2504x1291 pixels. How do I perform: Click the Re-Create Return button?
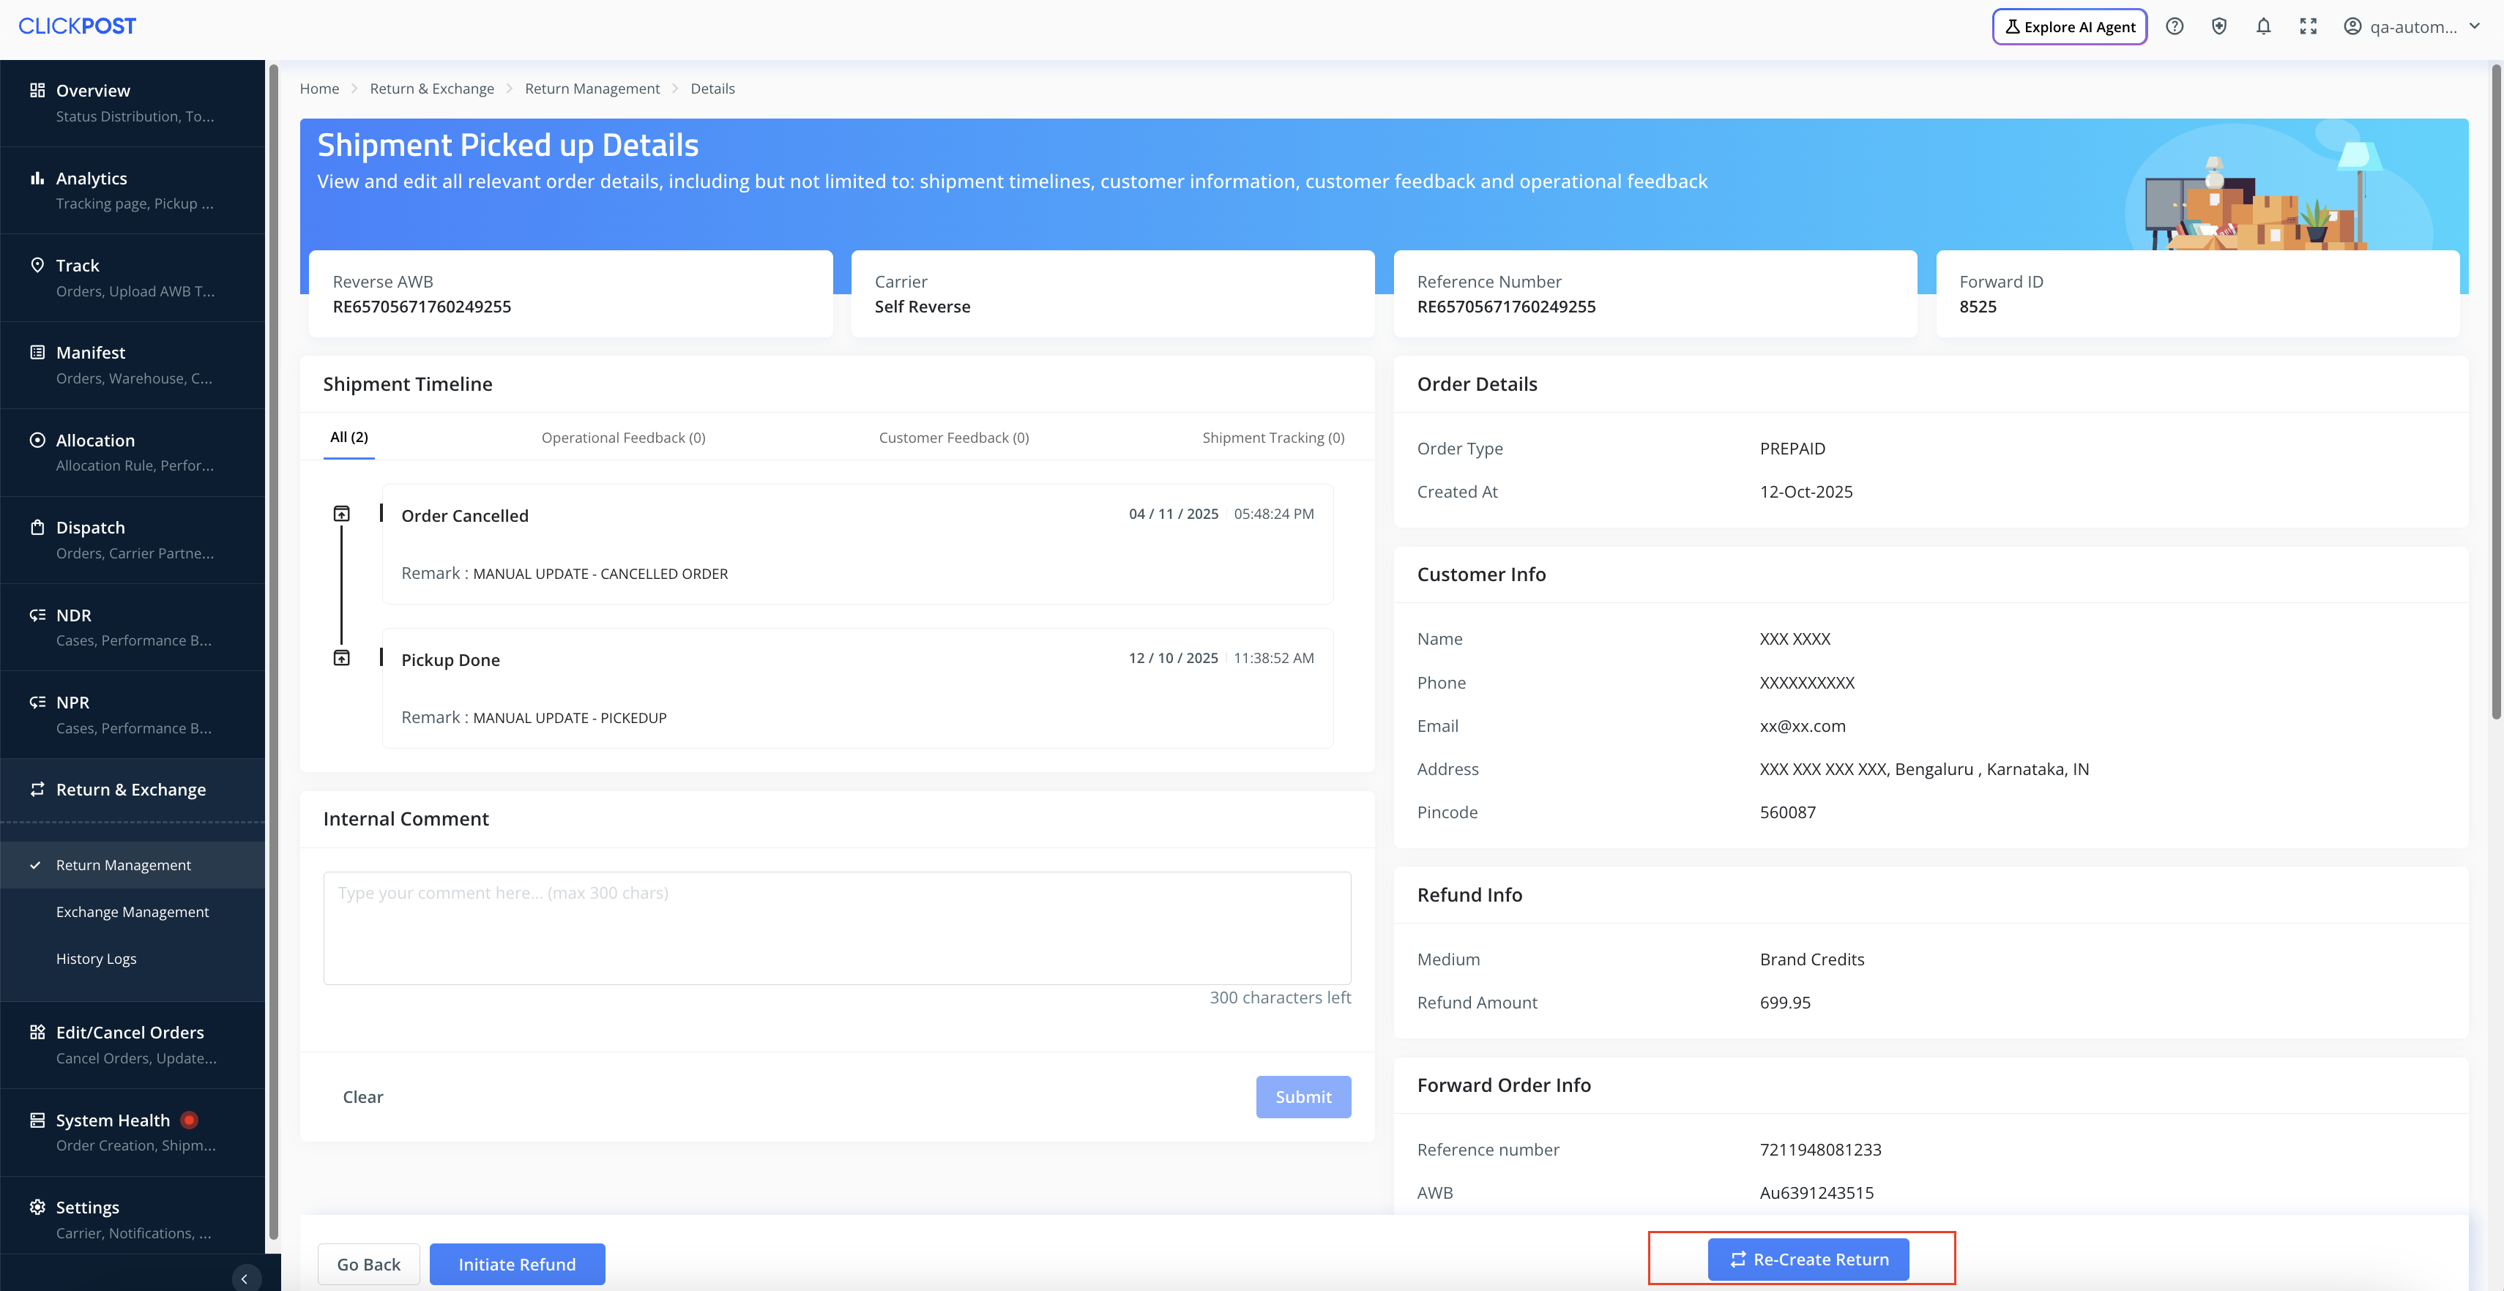coord(1807,1259)
